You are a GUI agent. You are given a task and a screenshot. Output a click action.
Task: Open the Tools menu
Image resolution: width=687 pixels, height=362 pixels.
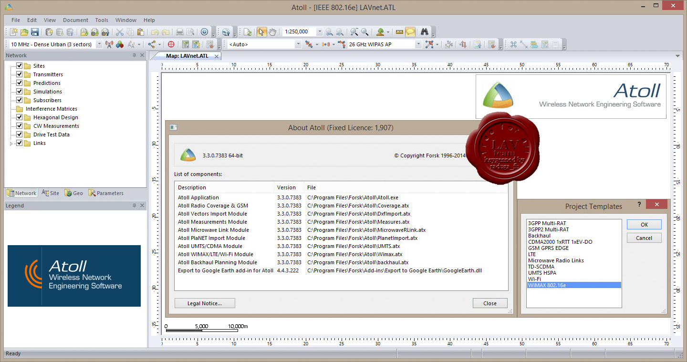click(102, 20)
